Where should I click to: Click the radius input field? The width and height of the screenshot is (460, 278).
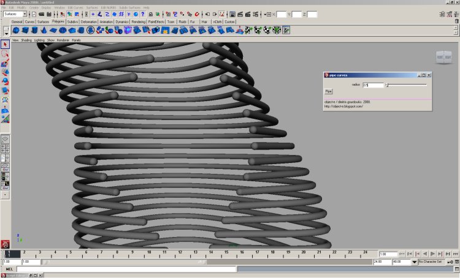coord(373,85)
